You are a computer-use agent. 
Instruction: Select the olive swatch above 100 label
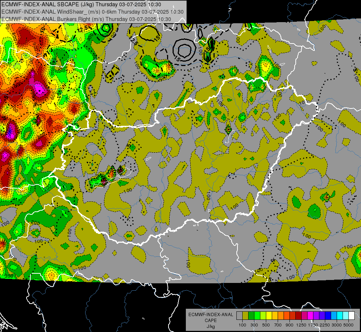click(x=246, y=315)
